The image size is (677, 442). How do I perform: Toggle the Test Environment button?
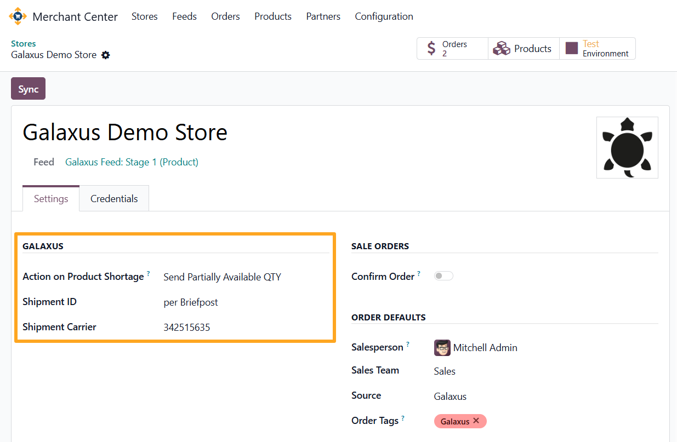[x=598, y=48]
